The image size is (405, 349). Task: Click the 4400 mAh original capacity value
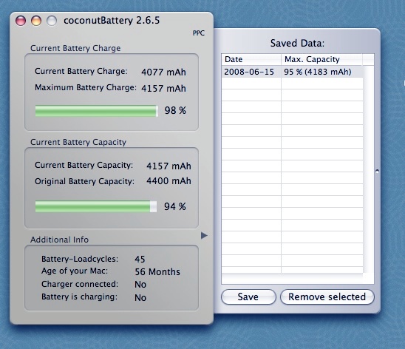pos(169,181)
